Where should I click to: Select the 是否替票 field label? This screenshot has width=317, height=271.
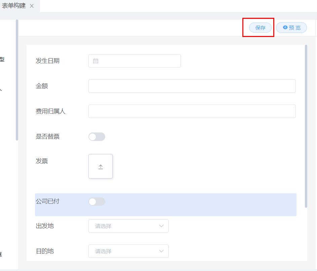pos(47,137)
